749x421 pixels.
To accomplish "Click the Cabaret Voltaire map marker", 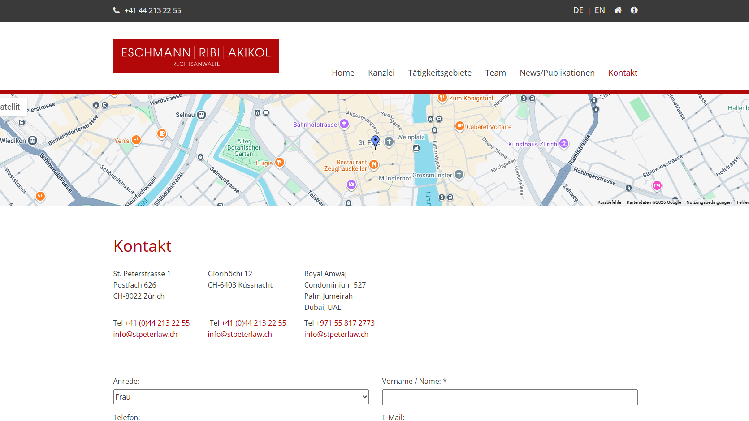I will tap(459, 126).
